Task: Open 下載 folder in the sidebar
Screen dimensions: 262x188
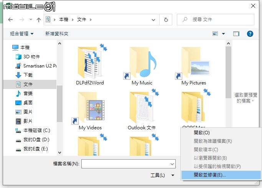Action: 24,75
